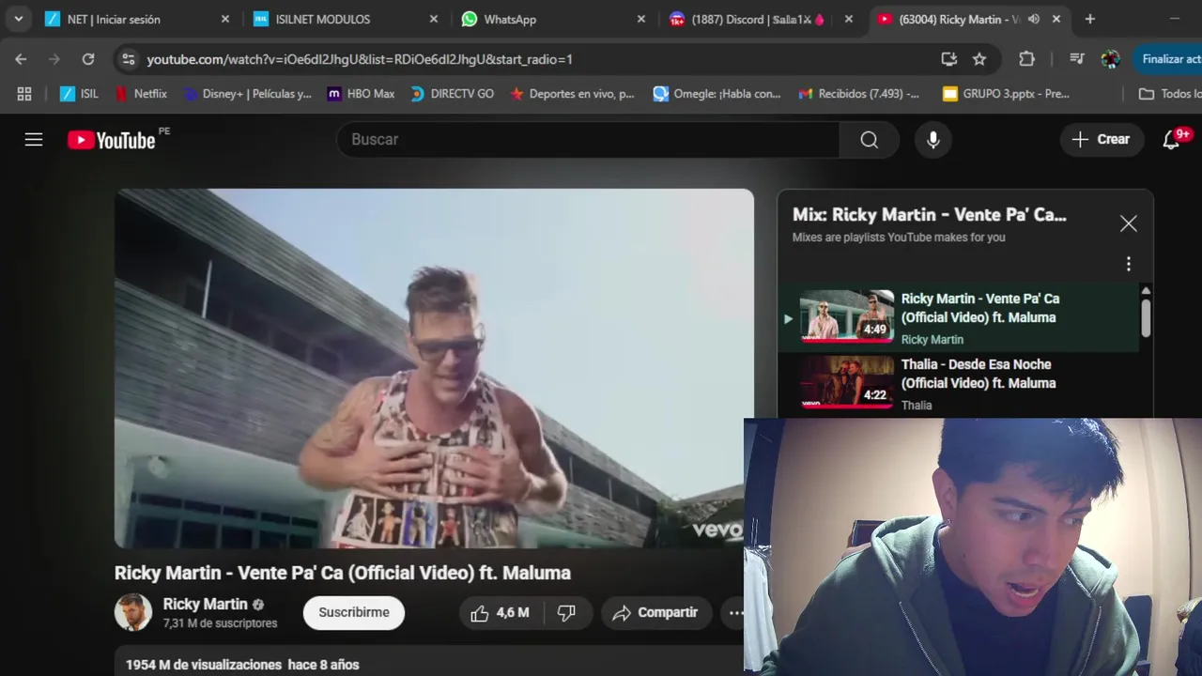Reload the current page
Image resolution: width=1202 pixels, height=676 pixels.
coord(88,59)
